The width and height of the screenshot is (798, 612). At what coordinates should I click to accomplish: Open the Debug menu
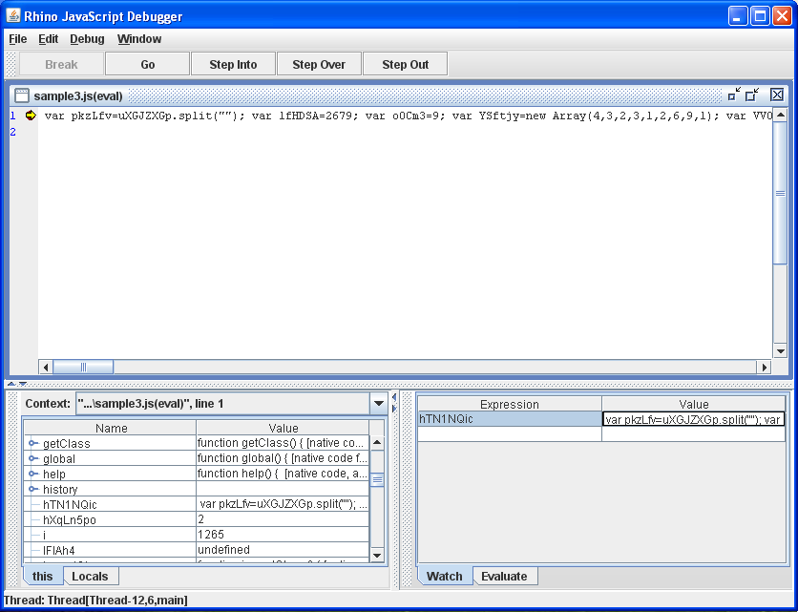(x=87, y=39)
